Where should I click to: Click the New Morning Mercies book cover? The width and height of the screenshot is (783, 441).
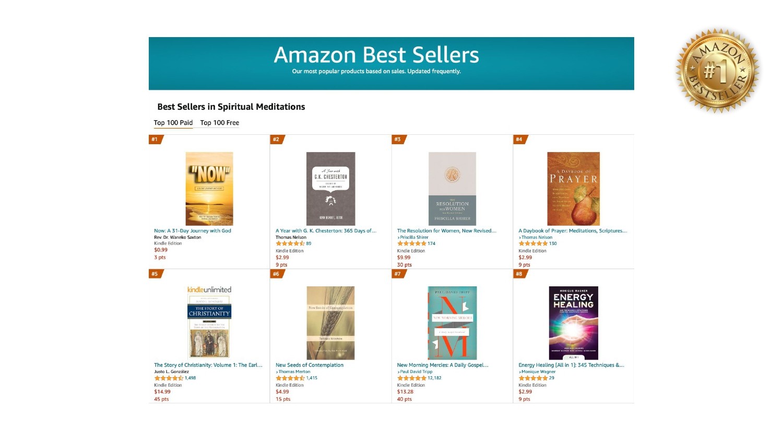coord(452,323)
